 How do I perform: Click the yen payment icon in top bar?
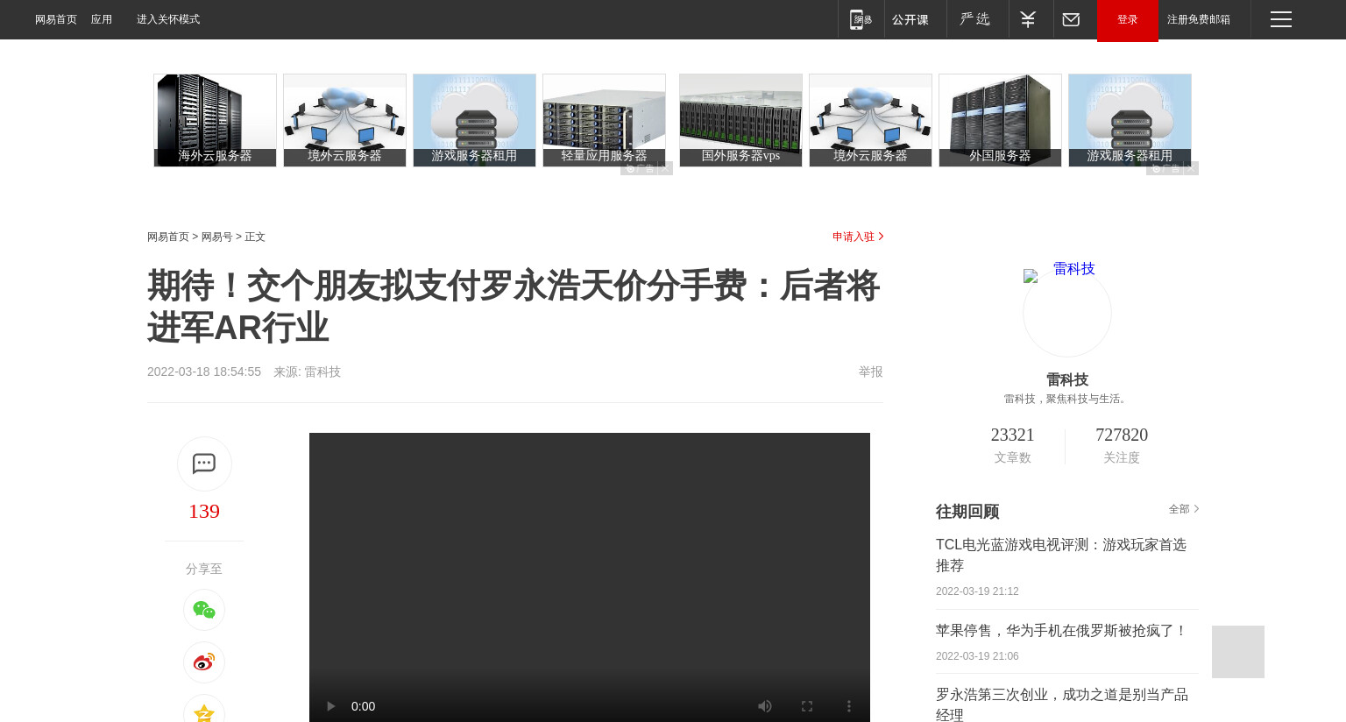pyautogui.click(x=1029, y=19)
